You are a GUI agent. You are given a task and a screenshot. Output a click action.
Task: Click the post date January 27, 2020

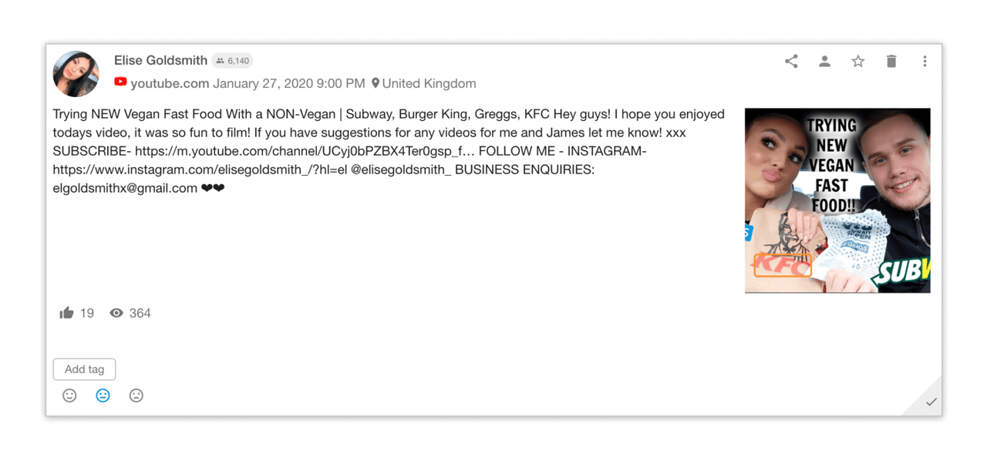click(x=289, y=83)
